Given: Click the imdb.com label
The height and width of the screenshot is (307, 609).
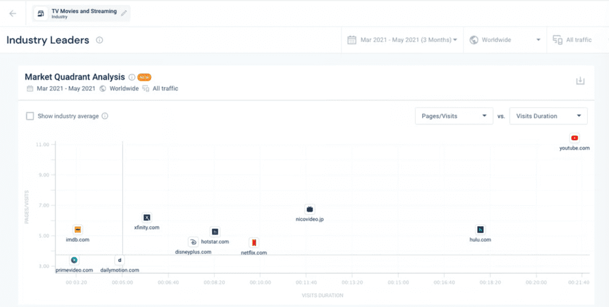Looking at the screenshot, I should tap(77, 240).
